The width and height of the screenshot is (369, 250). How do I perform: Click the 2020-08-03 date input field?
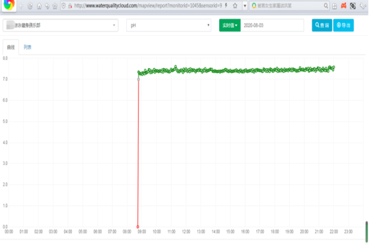pos(272,25)
